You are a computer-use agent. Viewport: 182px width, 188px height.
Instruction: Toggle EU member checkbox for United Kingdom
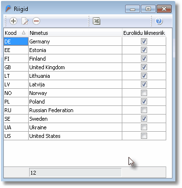(x=144, y=67)
